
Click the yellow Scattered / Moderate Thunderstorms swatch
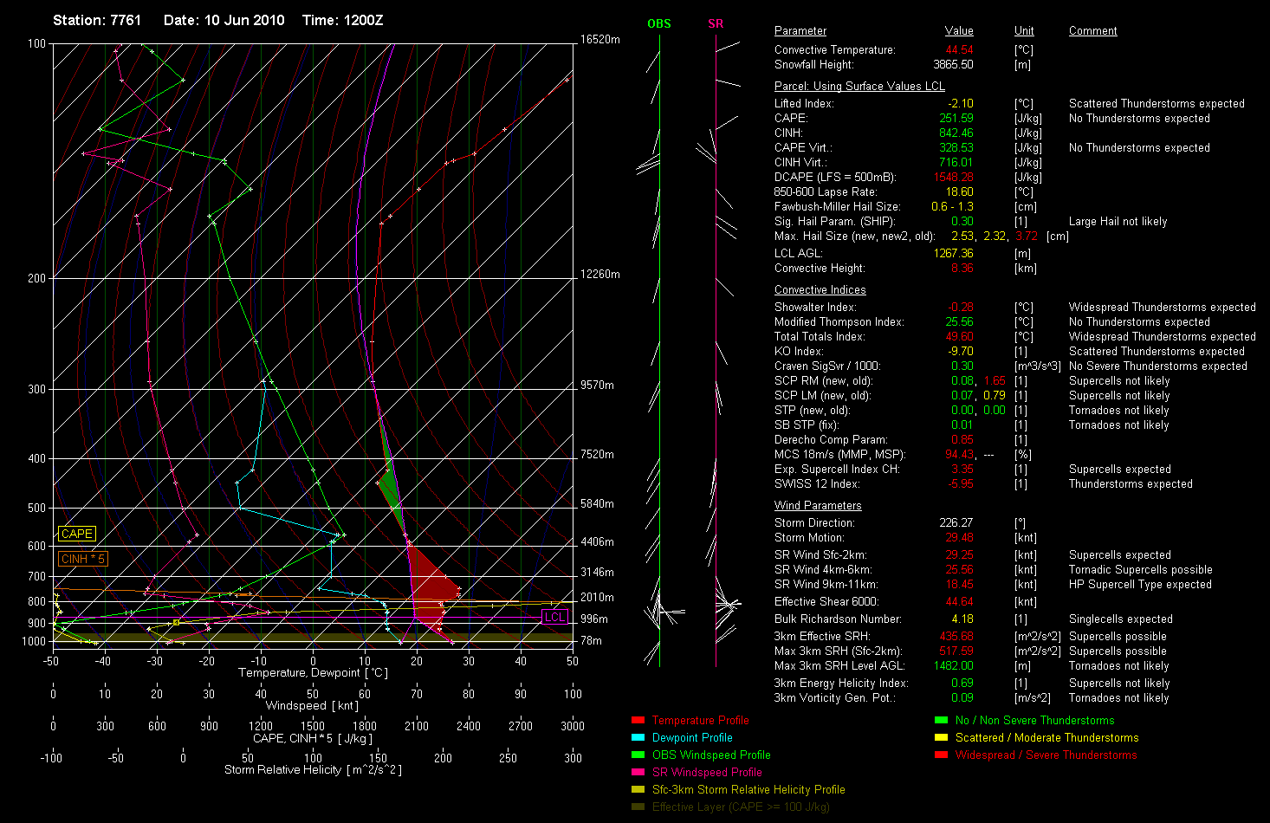941,737
